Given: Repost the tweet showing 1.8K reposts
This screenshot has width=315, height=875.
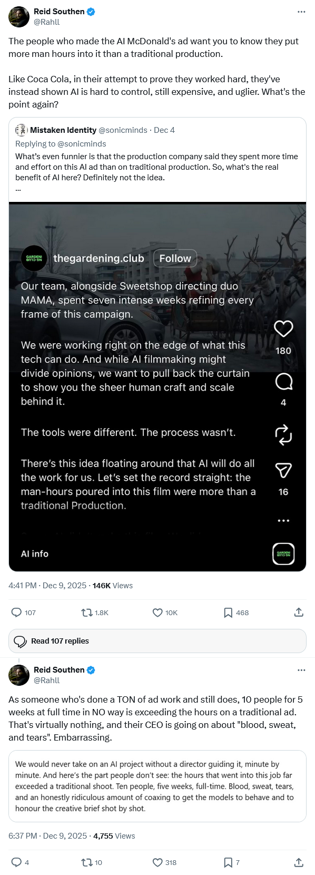Looking at the screenshot, I should pyautogui.click(x=86, y=612).
